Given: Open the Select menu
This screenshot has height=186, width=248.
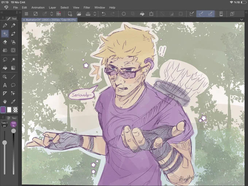Looking at the screenshot, I should [x=65, y=7].
